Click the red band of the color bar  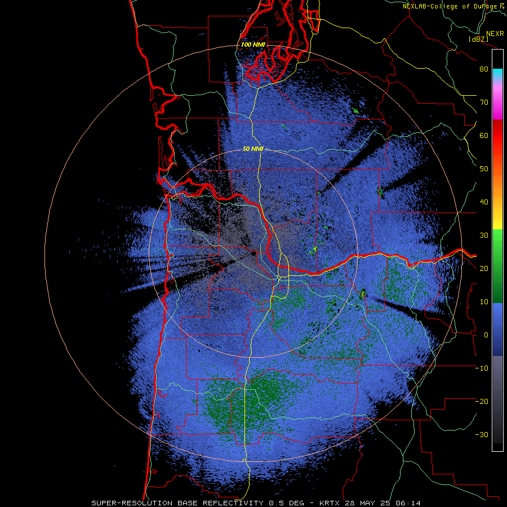[x=497, y=135]
